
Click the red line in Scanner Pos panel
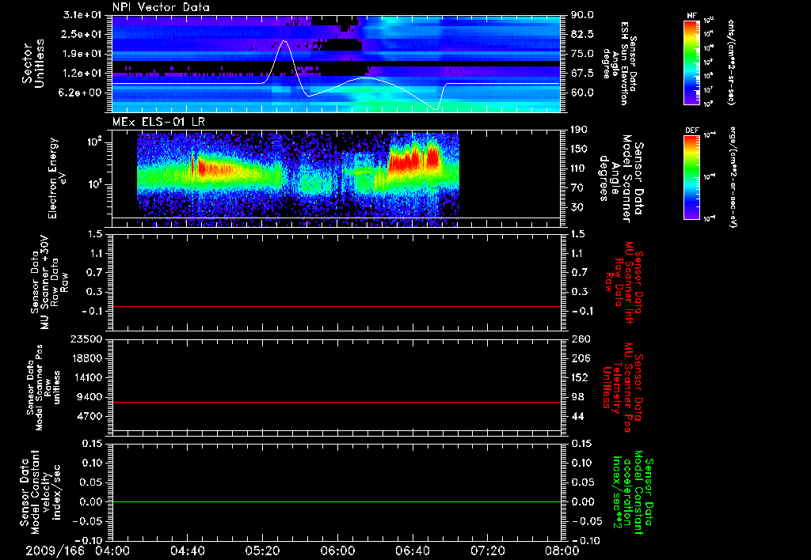pos(337,402)
